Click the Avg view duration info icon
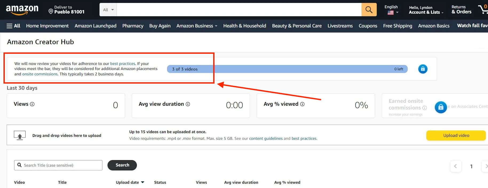488x188 pixels. 188,104
